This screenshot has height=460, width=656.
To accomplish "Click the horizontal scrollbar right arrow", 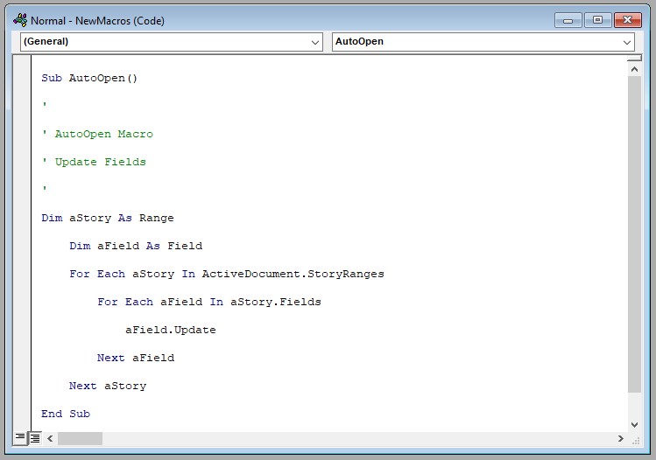I will coord(621,438).
